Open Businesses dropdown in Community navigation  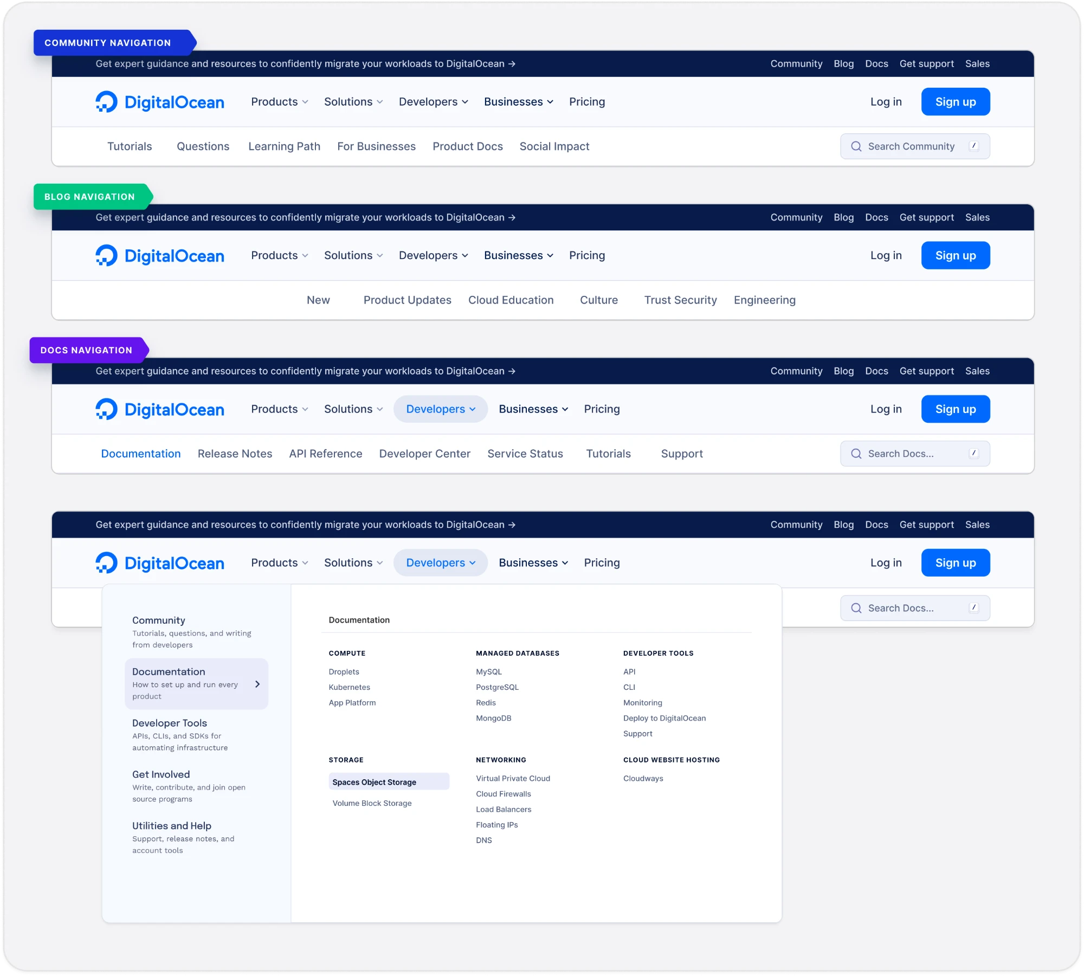[519, 102]
